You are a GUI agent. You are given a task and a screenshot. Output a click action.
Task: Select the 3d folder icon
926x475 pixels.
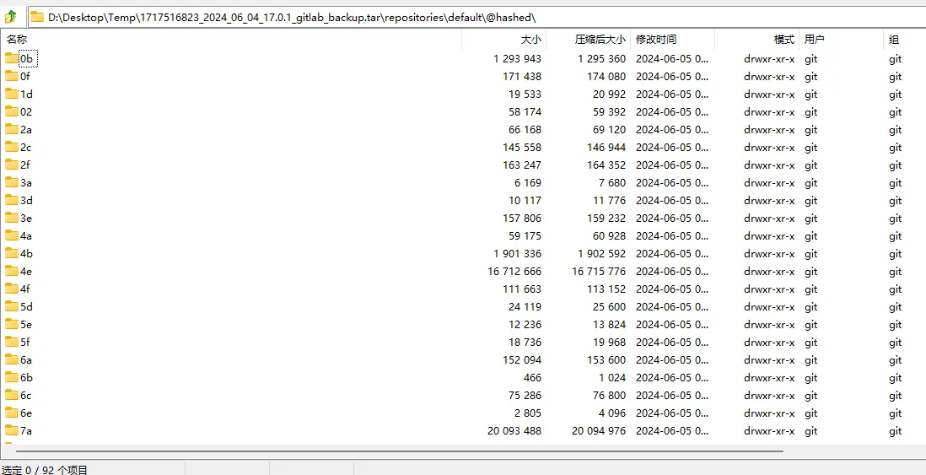[x=12, y=200]
